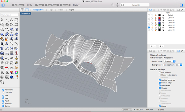Open the Boolean union spheres tool
185x112 pixels.
[x=7, y=34]
